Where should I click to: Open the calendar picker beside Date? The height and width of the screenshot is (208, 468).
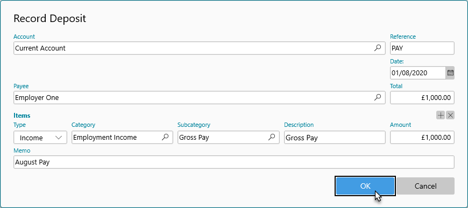coord(450,73)
